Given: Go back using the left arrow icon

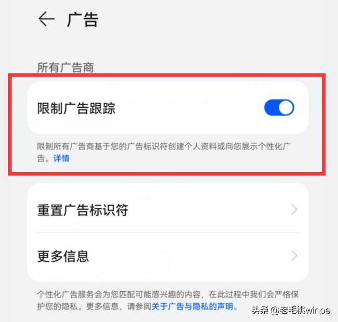Looking at the screenshot, I should coord(46,19).
